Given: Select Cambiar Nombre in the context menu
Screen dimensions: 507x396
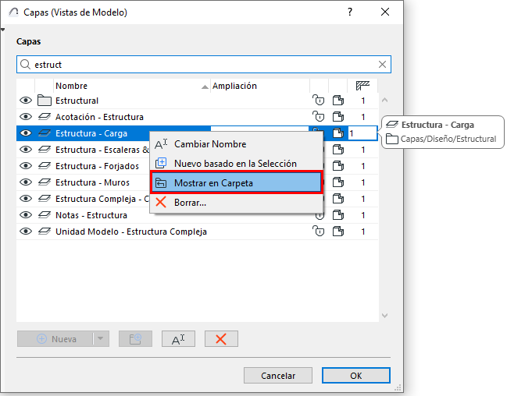Looking at the screenshot, I should click(x=210, y=144).
